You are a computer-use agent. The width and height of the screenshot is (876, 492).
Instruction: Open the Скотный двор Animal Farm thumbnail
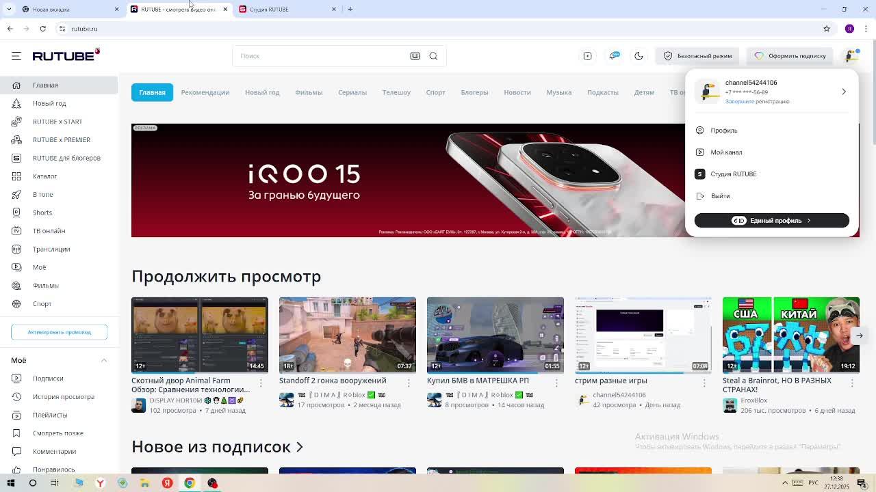[x=200, y=335]
